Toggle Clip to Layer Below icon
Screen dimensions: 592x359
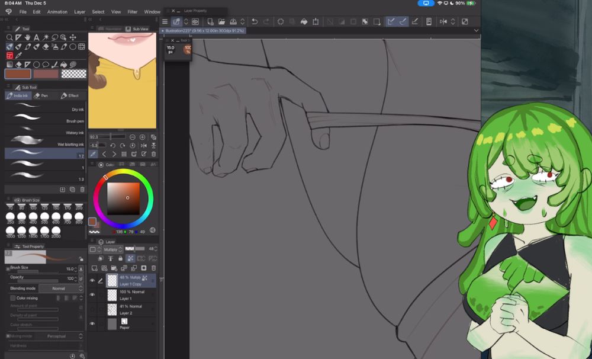coord(101,258)
